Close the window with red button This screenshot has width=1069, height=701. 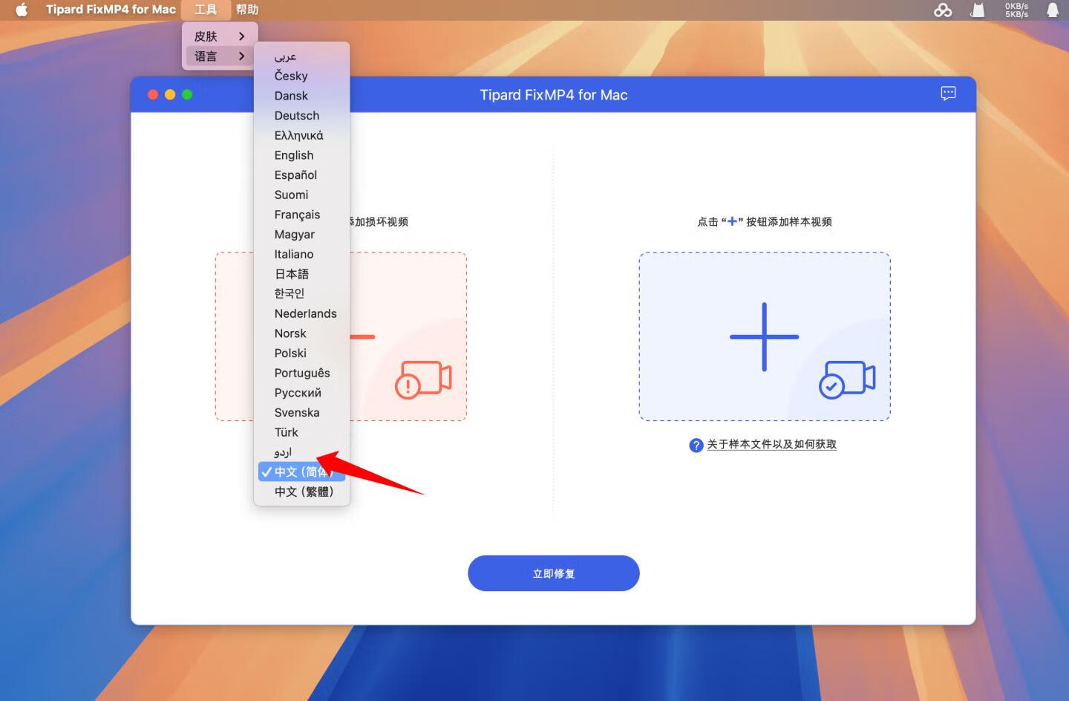pos(153,94)
